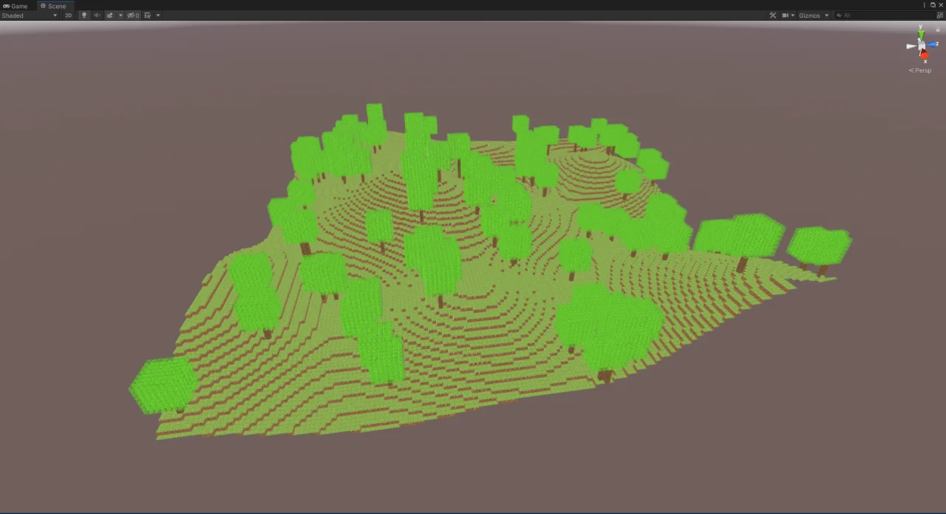Close the Scene view tab
946x514 pixels.
[941, 5]
